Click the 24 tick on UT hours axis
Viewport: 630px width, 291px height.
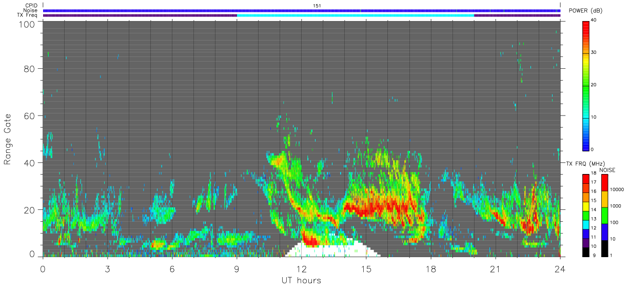560,268
